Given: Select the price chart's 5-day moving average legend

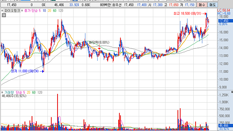Looking at the screenshot, I should coord(40,11).
